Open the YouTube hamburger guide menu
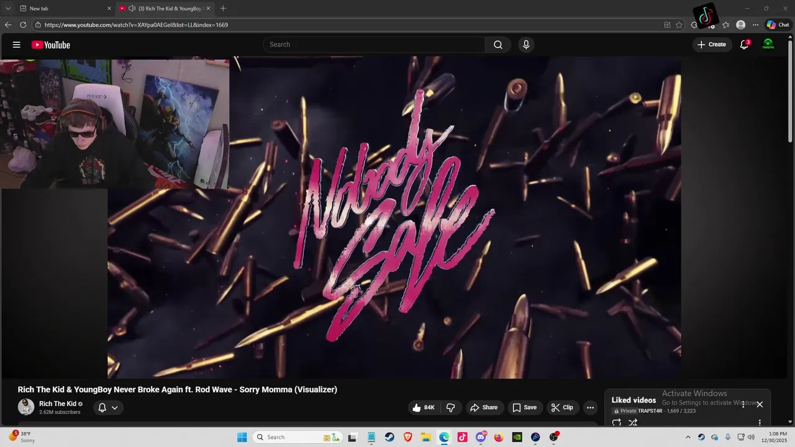This screenshot has width=795, height=447. pyautogui.click(x=17, y=45)
